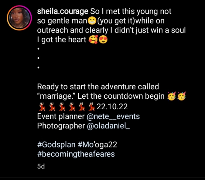Click the third bullet dot below caption
Viewport: 205px width, 180px height.
[x=39, y=68]
